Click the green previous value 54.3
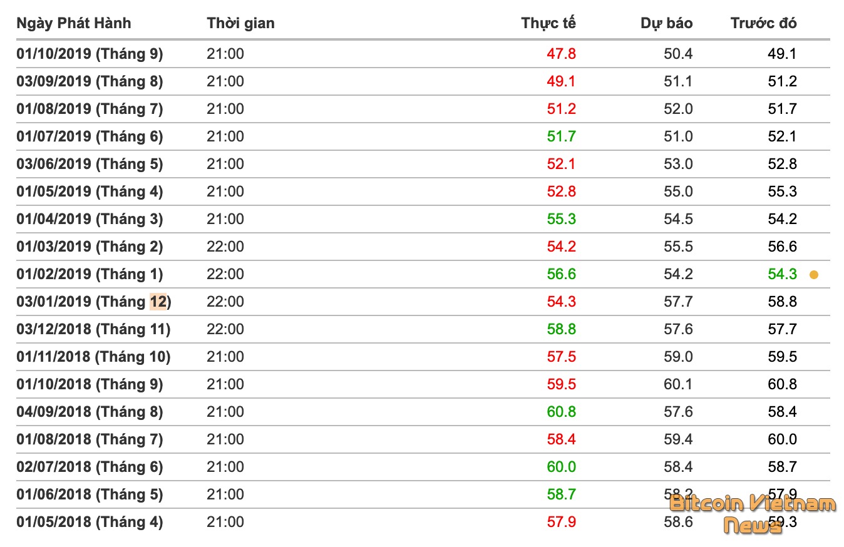Image resolution: width=844 pixels, height=547 pixels. pyautogui.click(x=782, y=274)
